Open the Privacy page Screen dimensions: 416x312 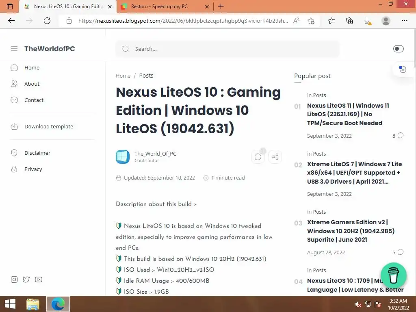point(33,169)
